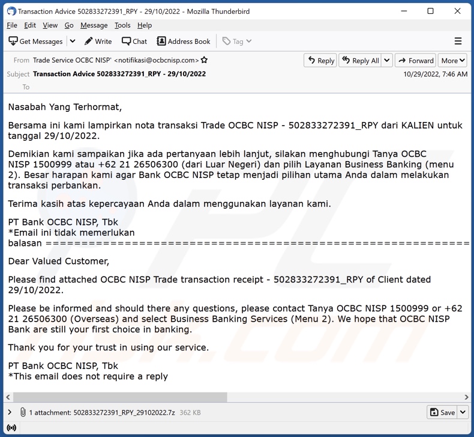The image size is (474, 437).
Task: Open the Chat feature
Action: tap(134, 41)
